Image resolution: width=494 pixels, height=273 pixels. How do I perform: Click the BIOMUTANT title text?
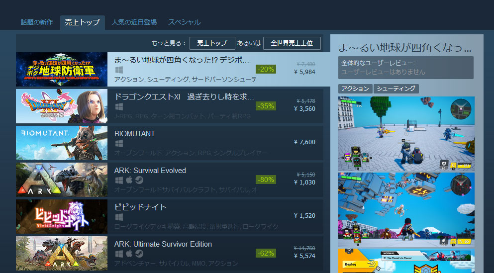pyautogui.click(x=134, y=133)
